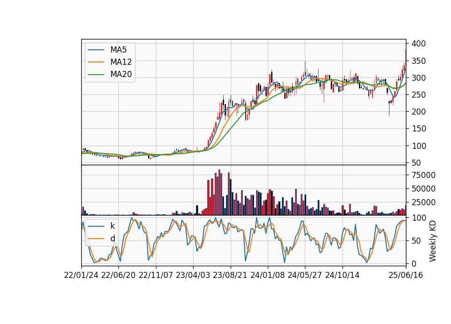Click the 23/04/03 date tick label
Image resolution: width=451 pixels, height=324 pixels.
193,275
